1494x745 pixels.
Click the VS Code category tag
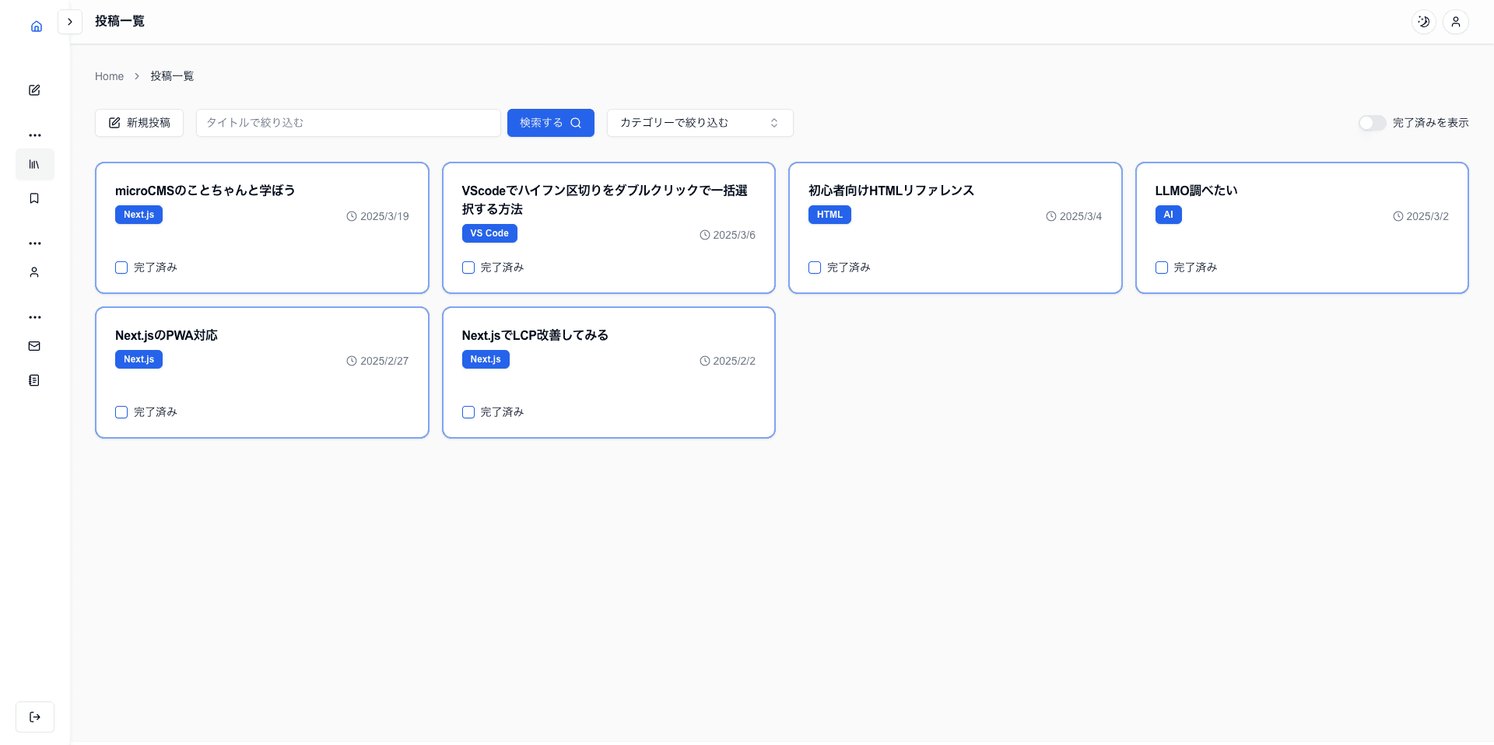point(489,233)
